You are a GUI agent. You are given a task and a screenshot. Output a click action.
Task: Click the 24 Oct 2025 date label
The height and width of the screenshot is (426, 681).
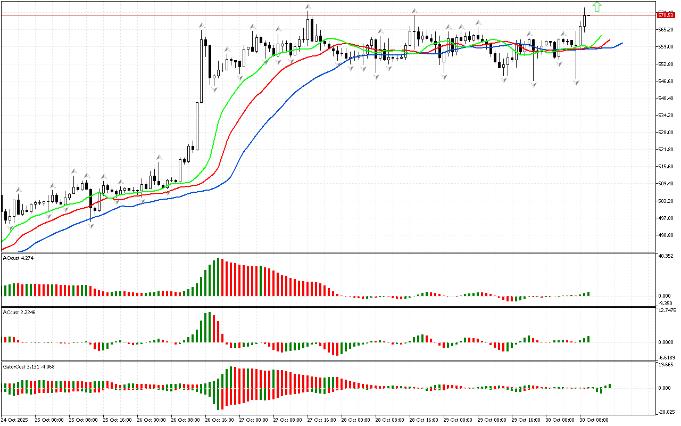click(x=16, y=420)
